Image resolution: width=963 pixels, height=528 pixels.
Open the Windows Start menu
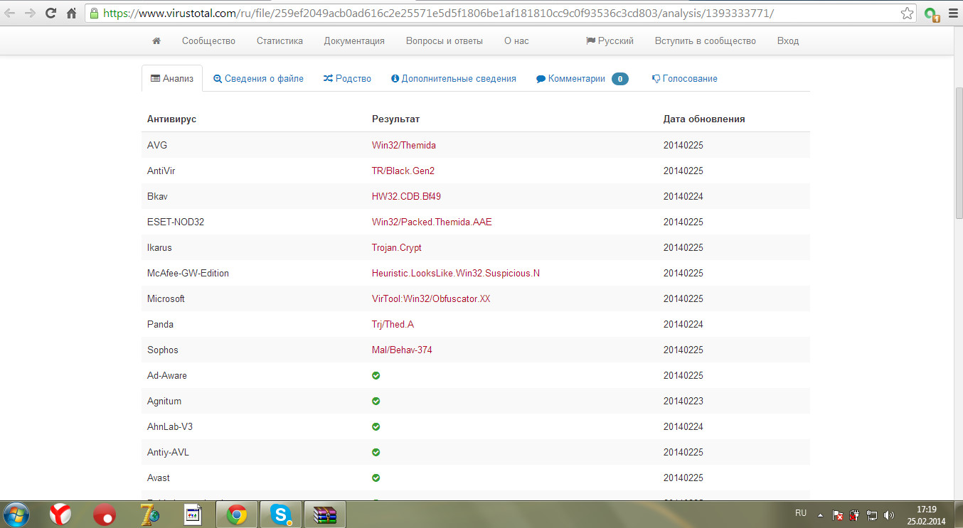coord(16,513)
